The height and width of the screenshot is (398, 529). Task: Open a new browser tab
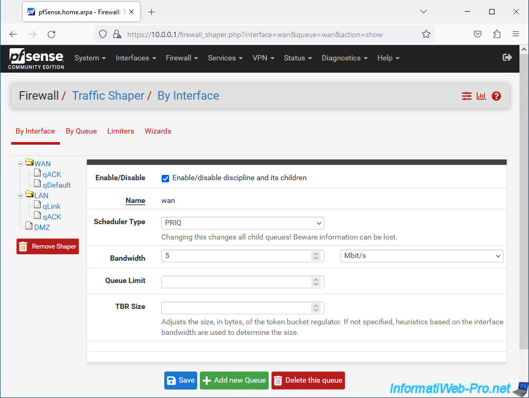(x=152, y=12)
